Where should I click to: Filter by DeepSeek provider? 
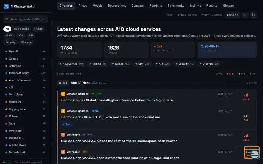point(25,138)
